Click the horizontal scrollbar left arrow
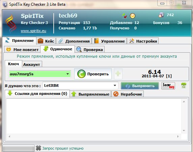 click(9, 136)
